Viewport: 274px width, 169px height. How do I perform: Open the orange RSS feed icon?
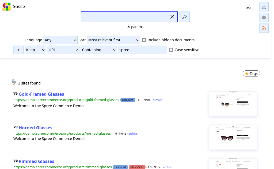click(264, 28)
